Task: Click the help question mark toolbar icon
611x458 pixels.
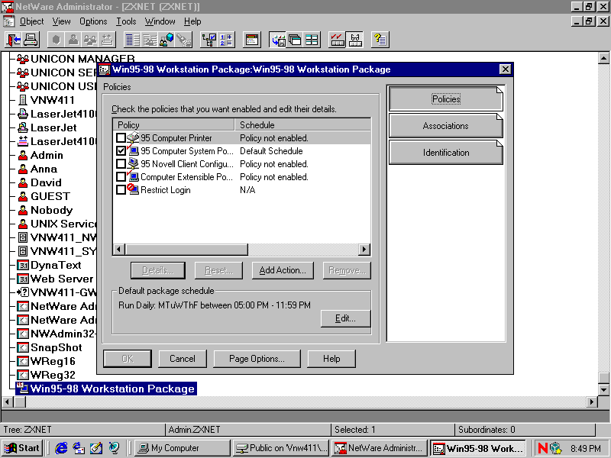Action: pos(380,40)
